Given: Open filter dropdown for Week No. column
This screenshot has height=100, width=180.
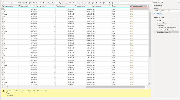Looking at the screenshot, I should [x=54, y=6].
